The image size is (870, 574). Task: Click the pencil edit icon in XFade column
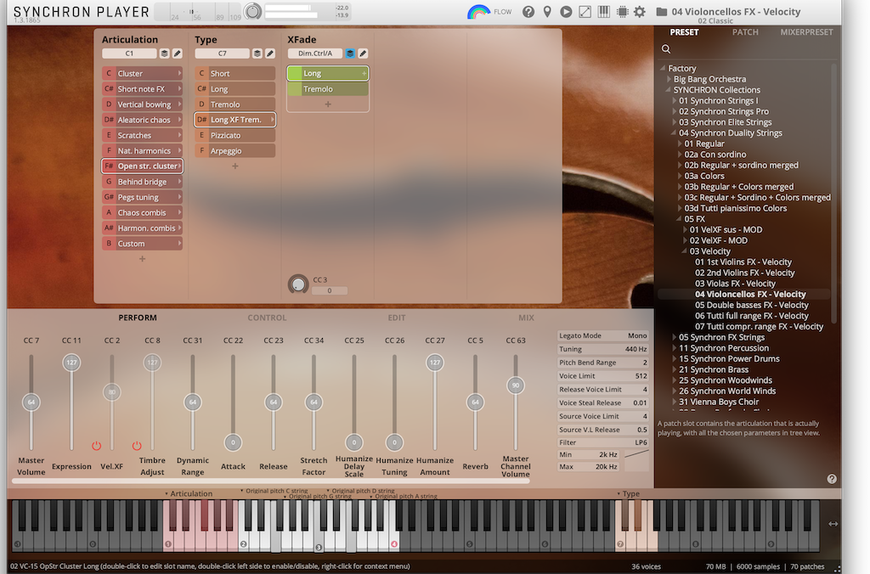pyautogui.click(x=363, y=53)
